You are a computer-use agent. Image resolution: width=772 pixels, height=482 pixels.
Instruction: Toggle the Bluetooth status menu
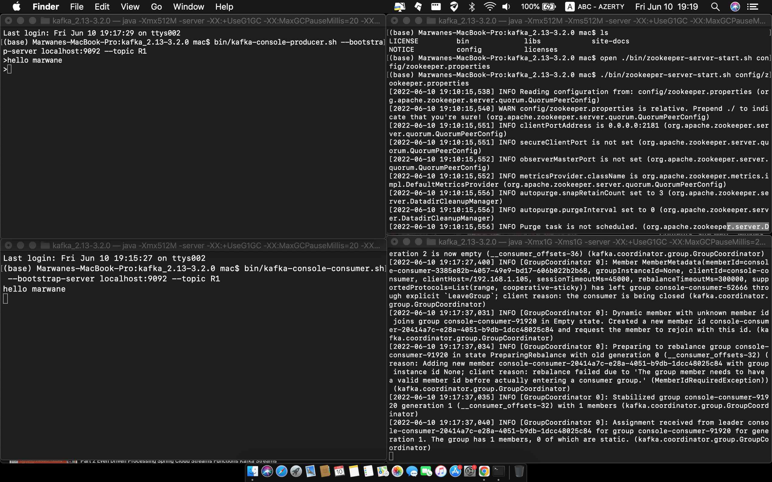click(x=472, y=7)
